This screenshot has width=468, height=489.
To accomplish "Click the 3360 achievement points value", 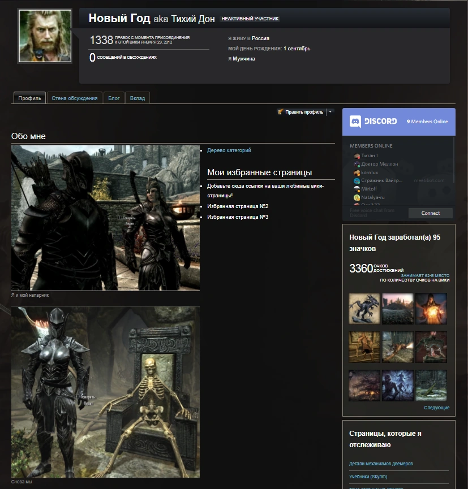I will coord(361,268).
